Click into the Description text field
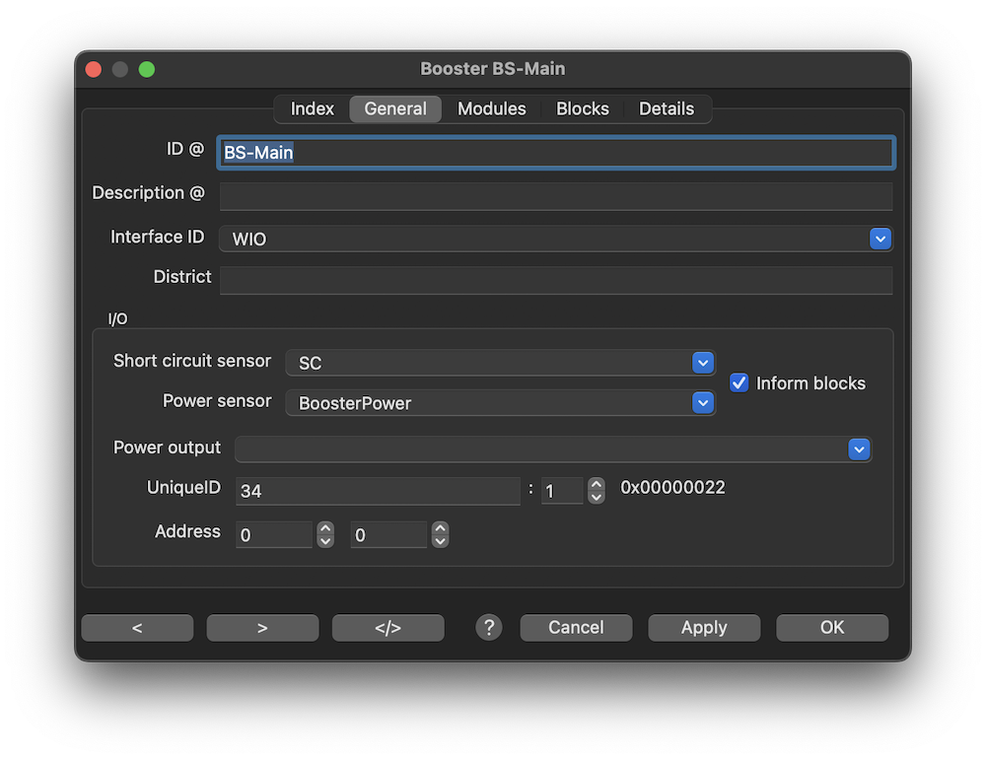 (555, 196)
